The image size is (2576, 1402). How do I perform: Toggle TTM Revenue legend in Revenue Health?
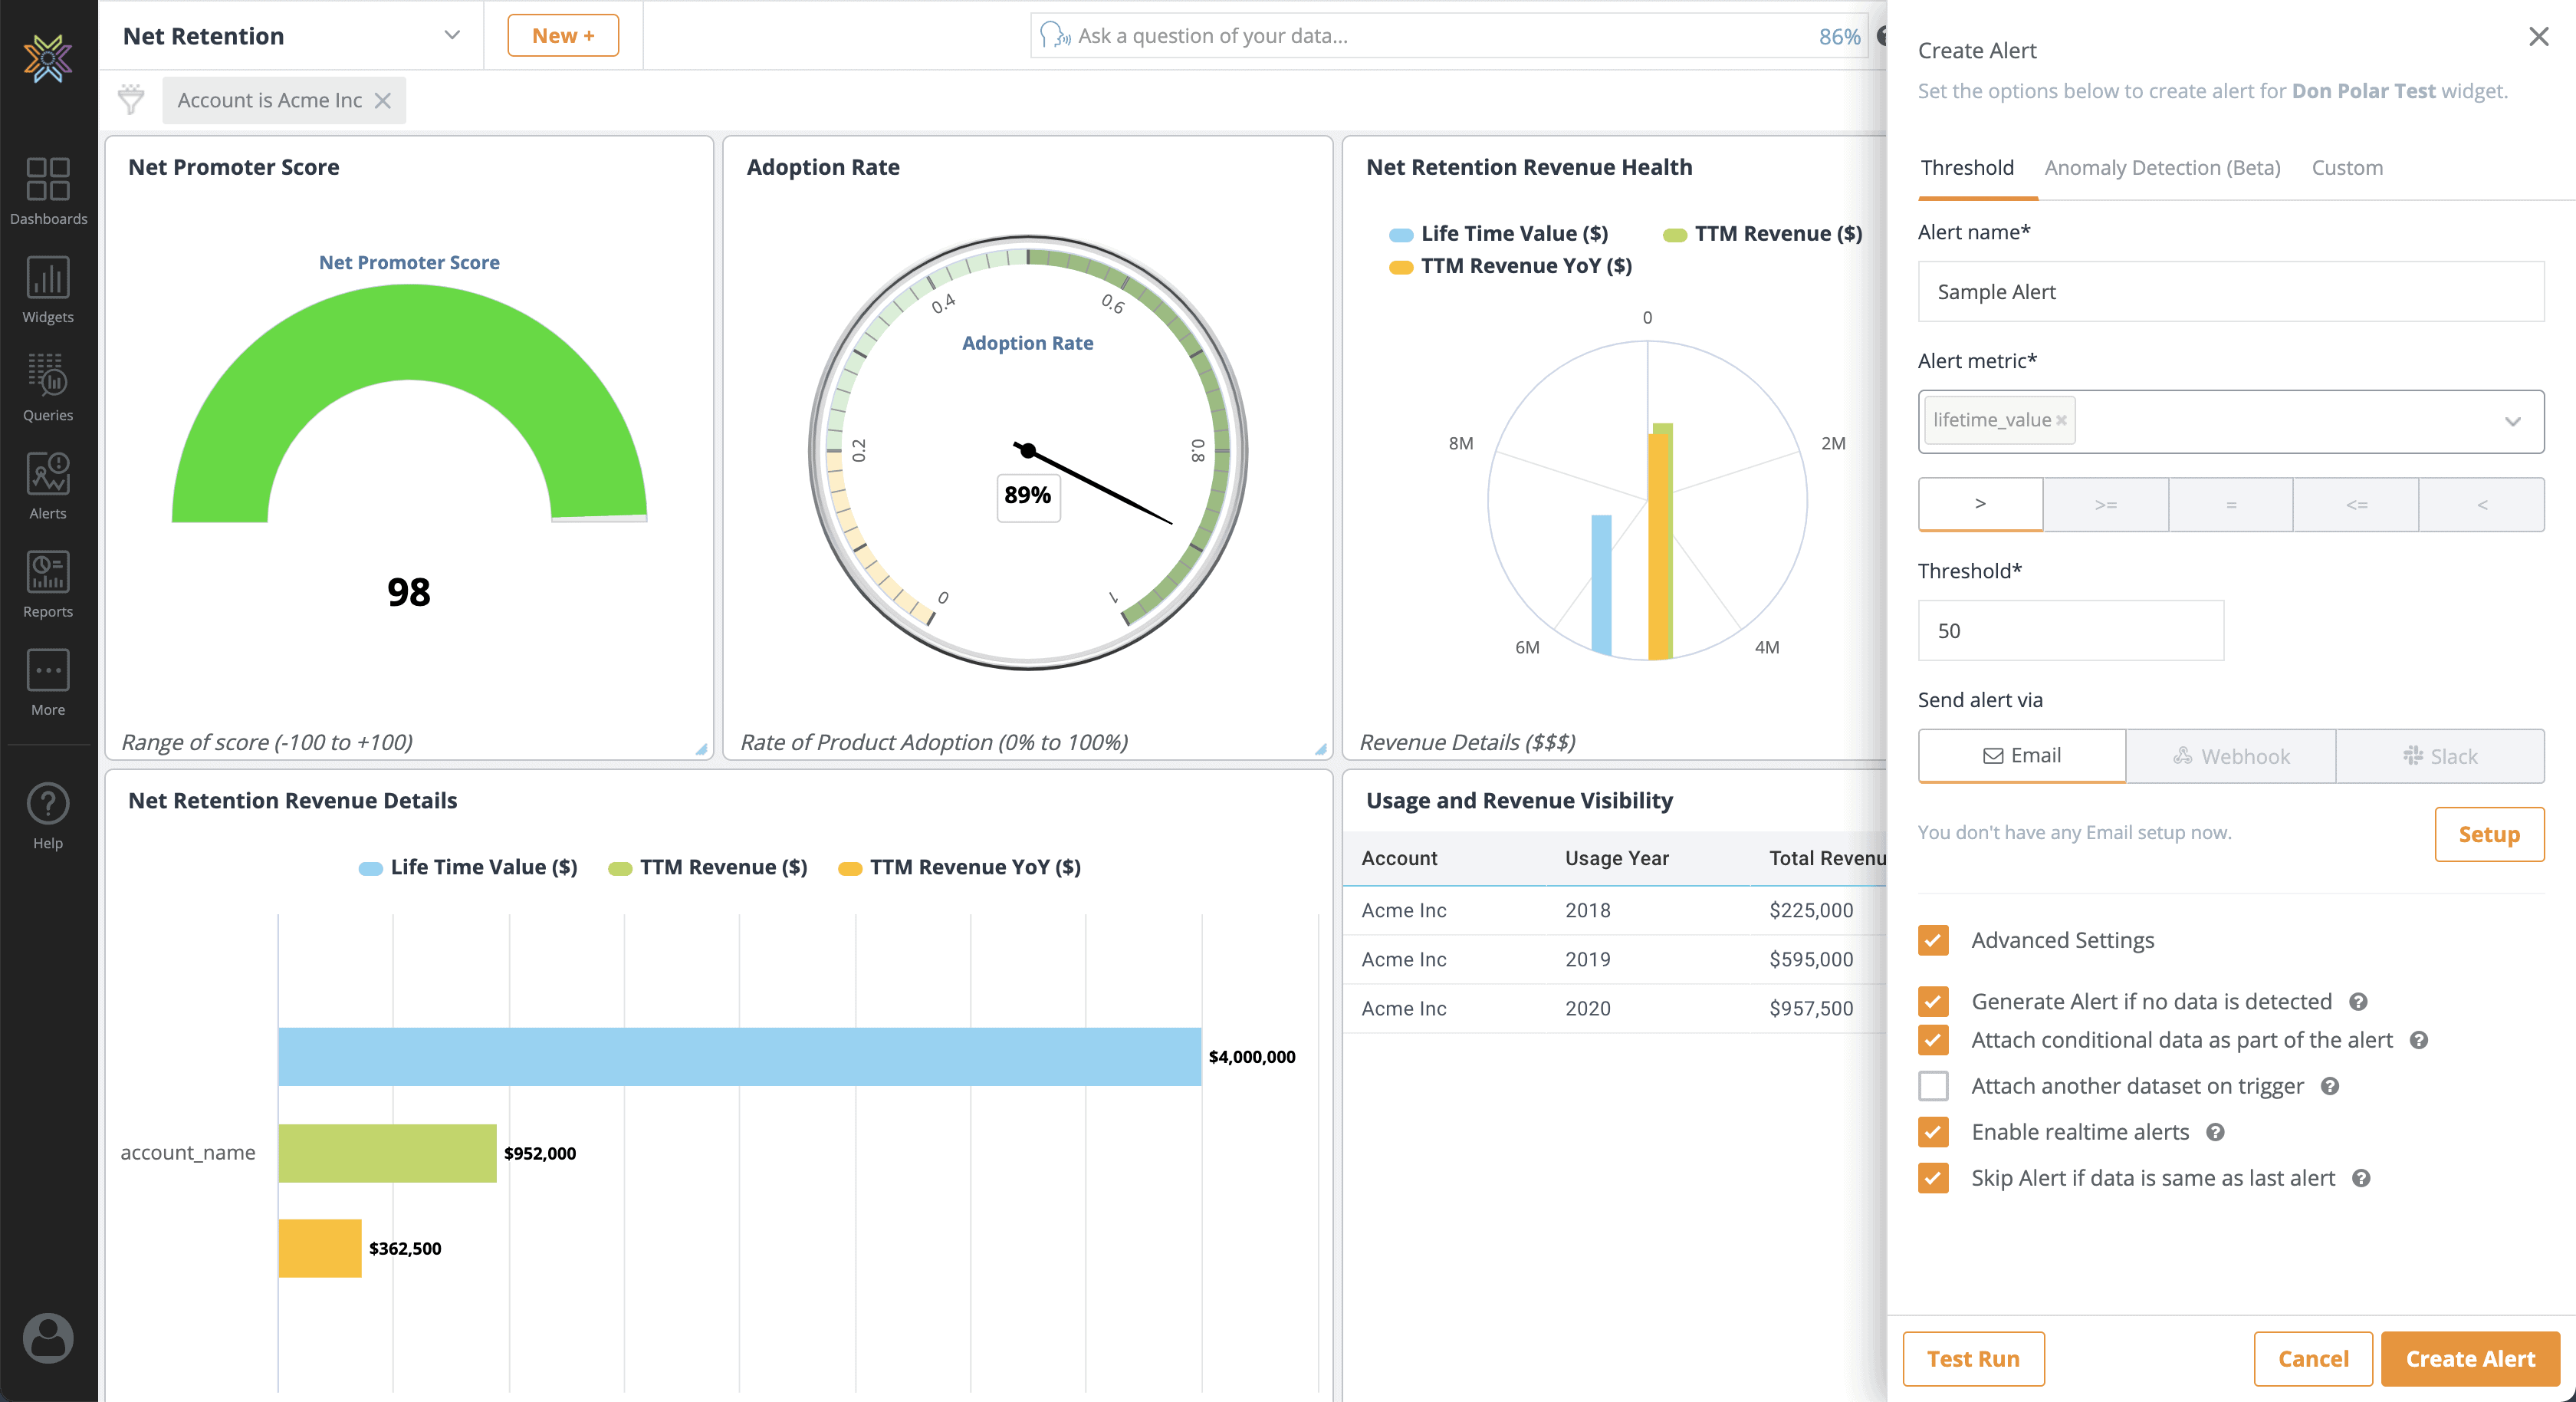click(1762, 233)
